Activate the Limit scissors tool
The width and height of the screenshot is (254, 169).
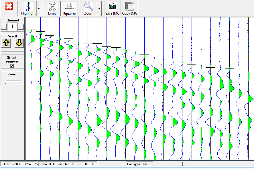(52, 8)
